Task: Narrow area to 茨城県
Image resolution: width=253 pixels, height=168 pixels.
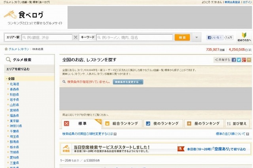Action: (x=14, y=152)
